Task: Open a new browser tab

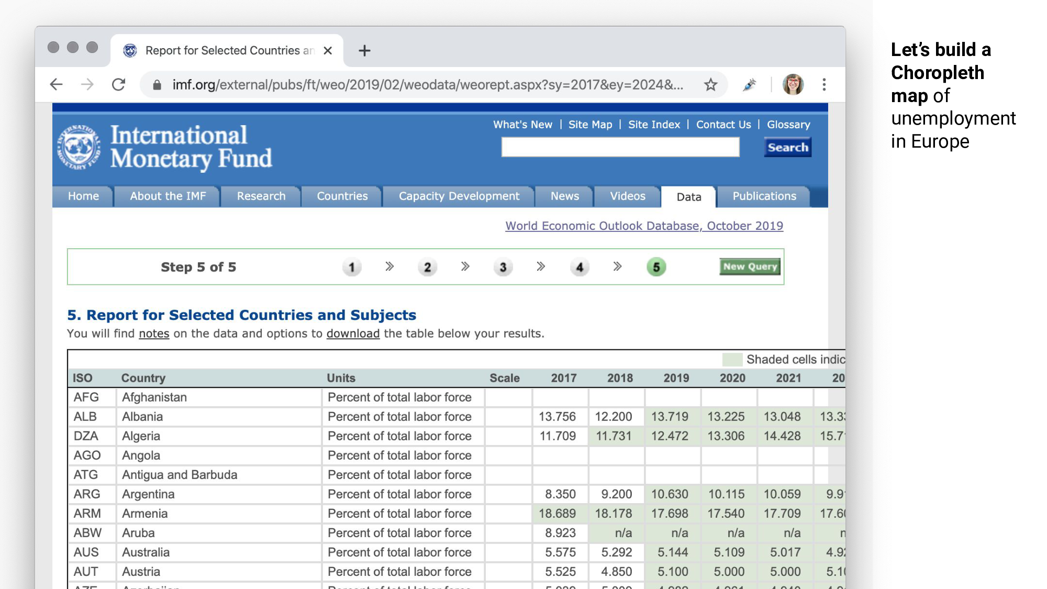Action: point(364,50)
